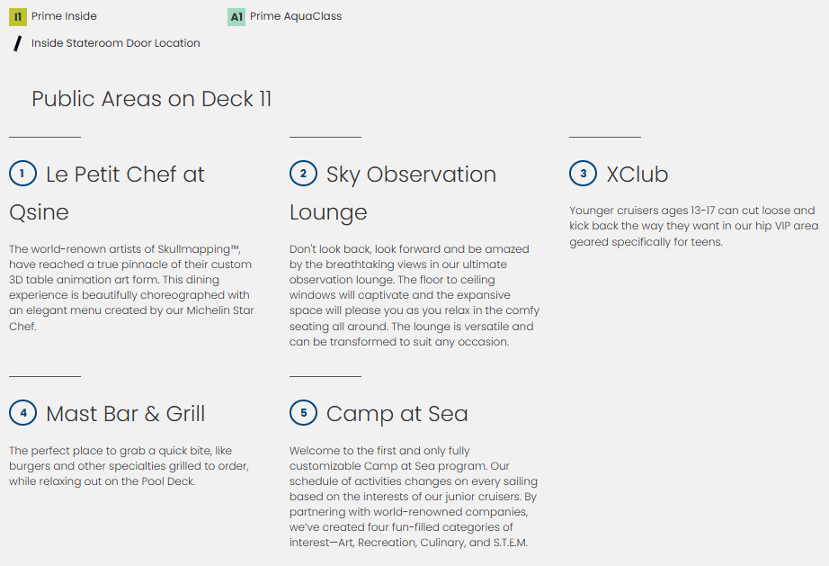Click the Prime Inside legend label
Screen dimensions: 829x566
pyautogui.click(x=64, y=16)
